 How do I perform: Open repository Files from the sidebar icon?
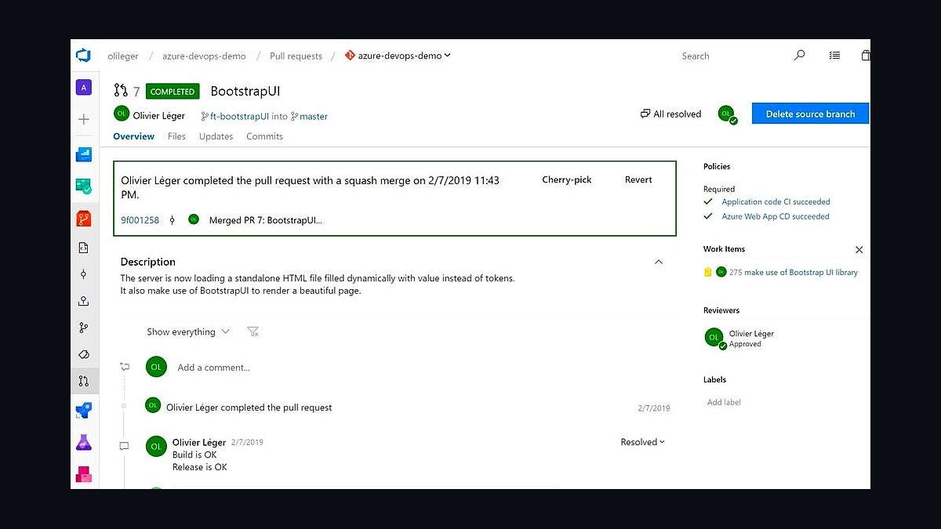point(84,248)
